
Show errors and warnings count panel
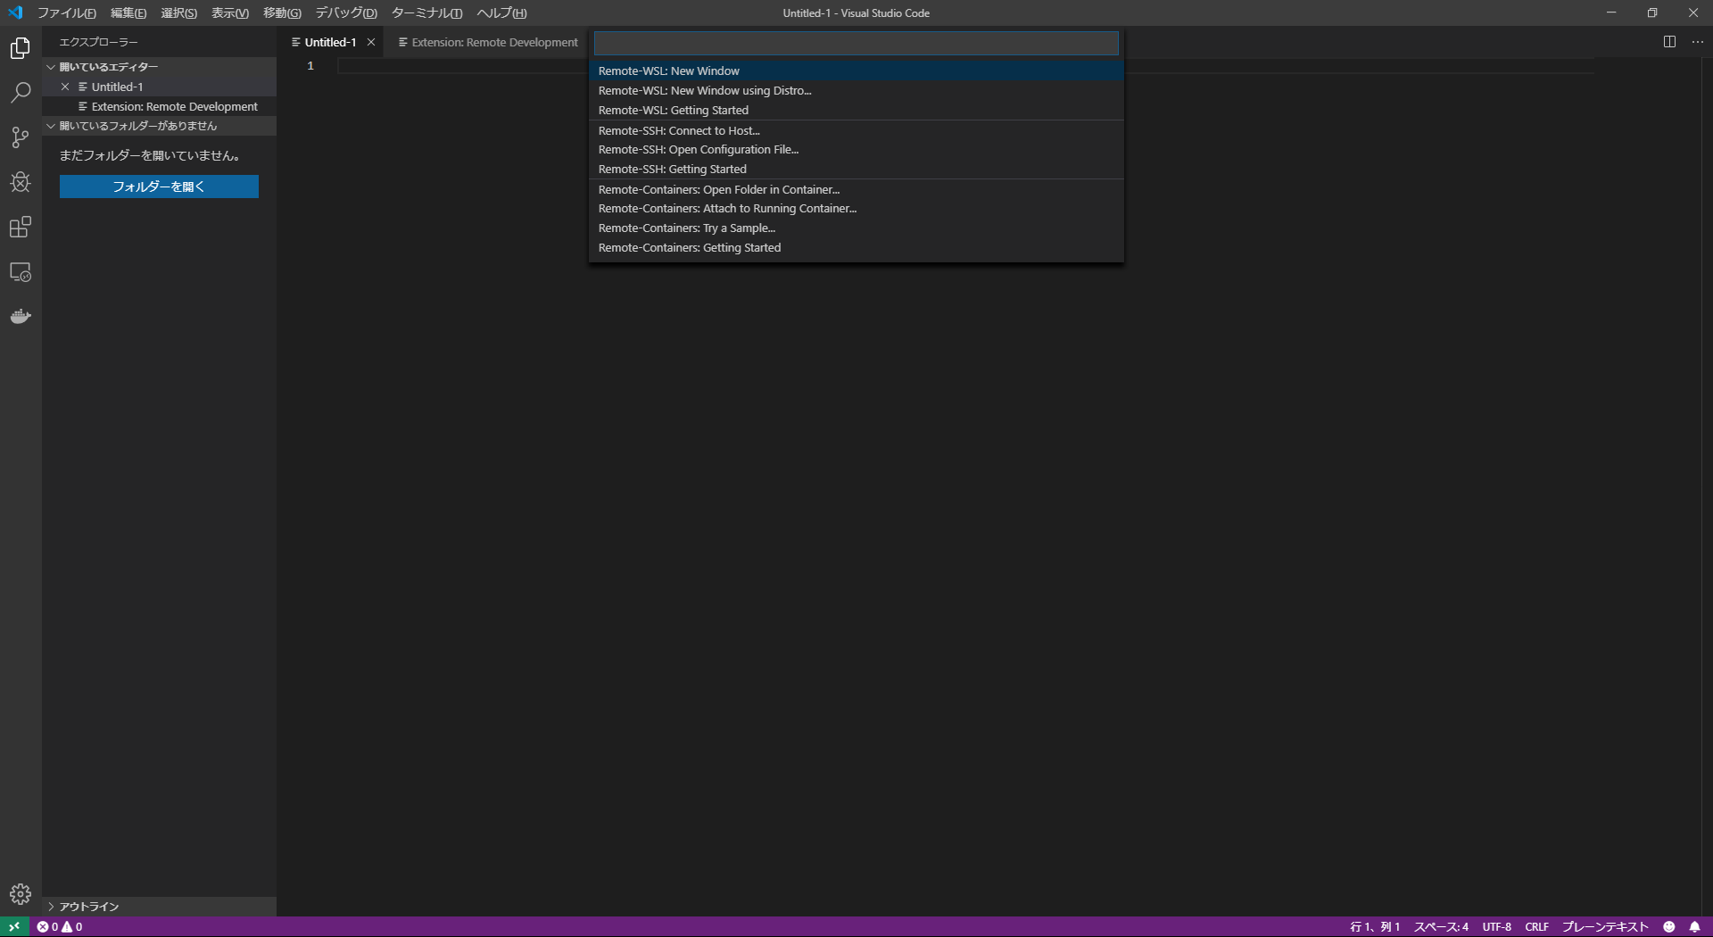58,926
